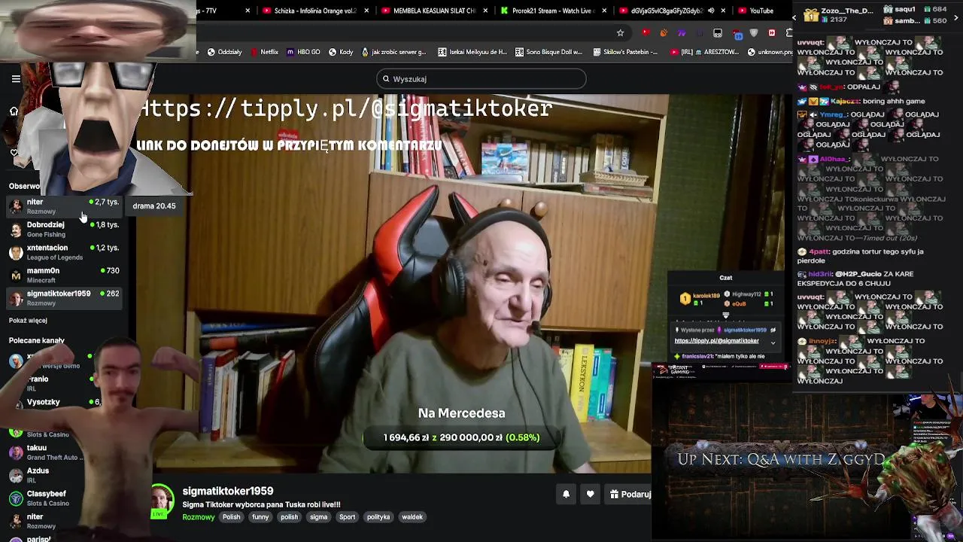The image size is (963, 542).
Task: Click the notification bell under the stream
Action: click(x=566, y=495)
